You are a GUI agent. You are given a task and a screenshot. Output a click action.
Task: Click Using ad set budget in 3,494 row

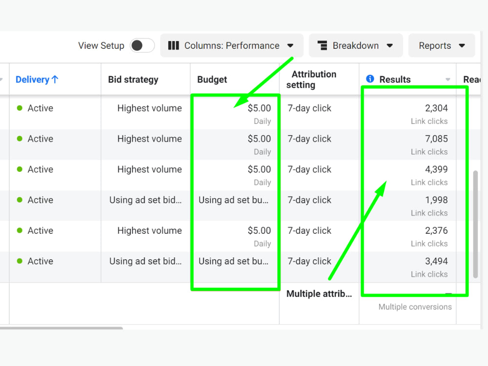point(233,261)
